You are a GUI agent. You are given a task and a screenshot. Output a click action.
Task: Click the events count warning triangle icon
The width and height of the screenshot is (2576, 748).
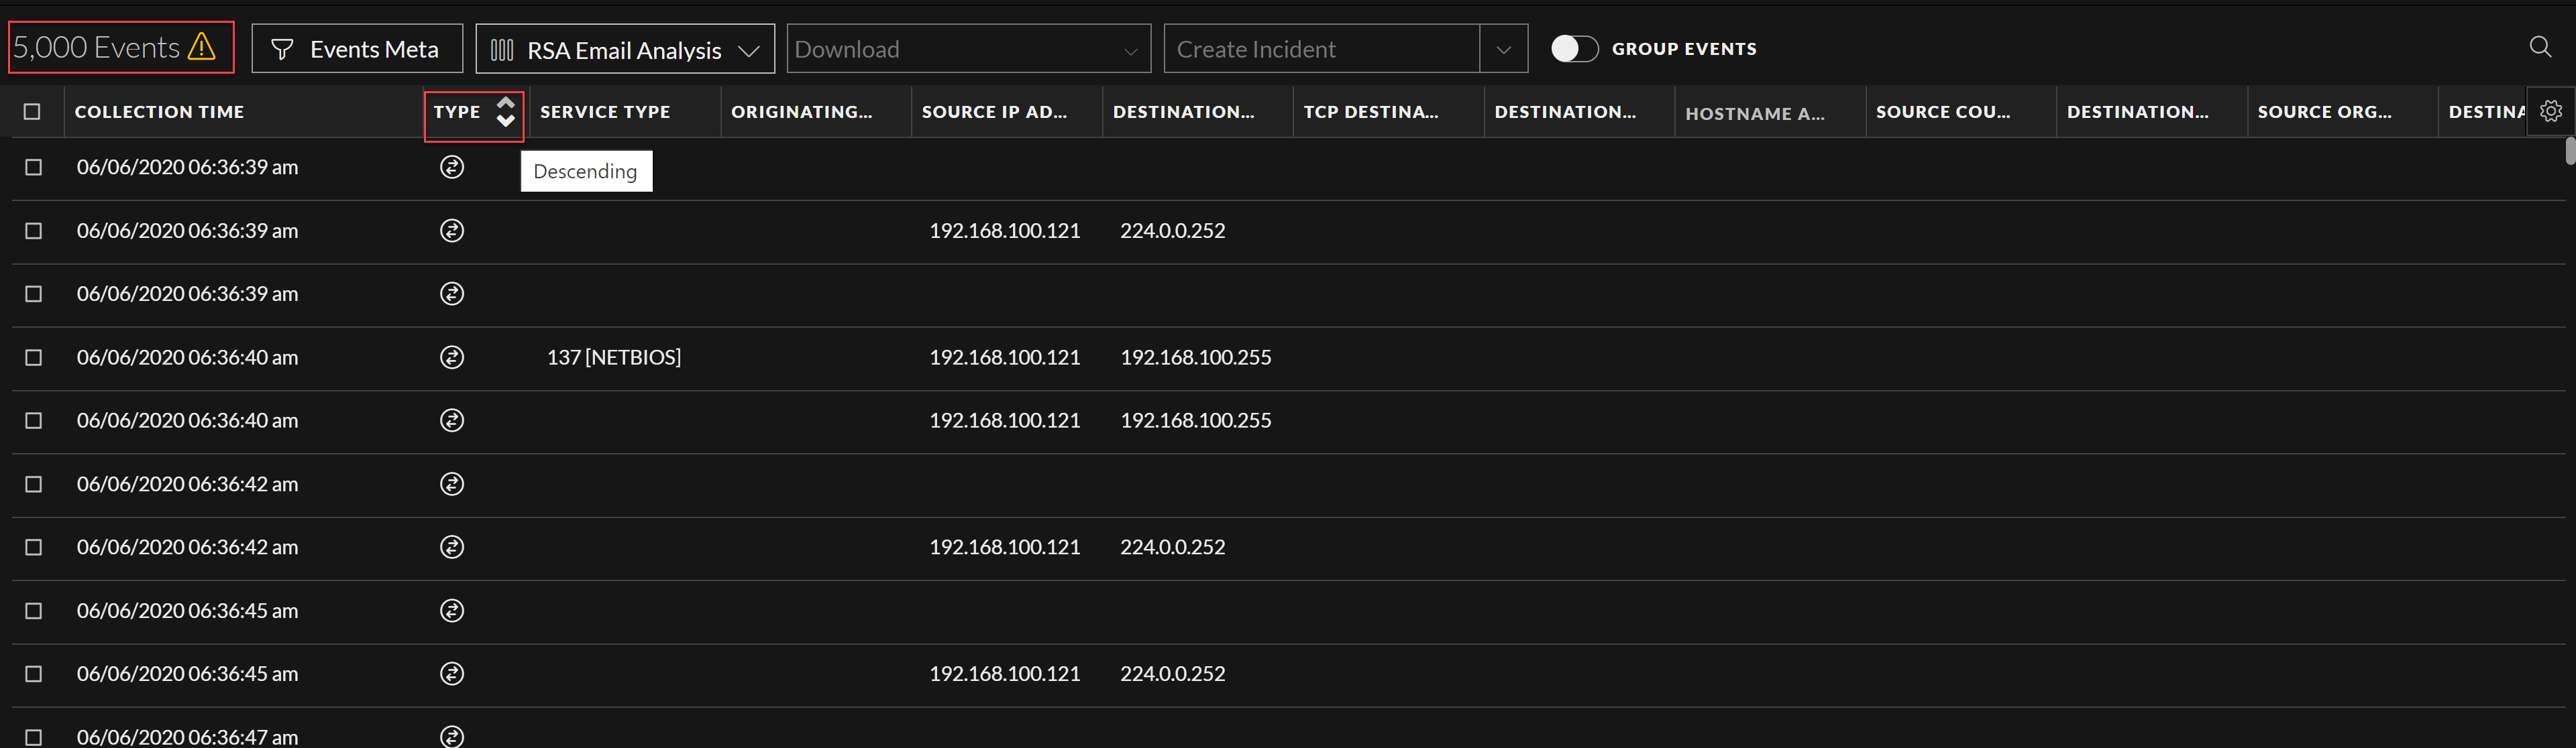[x=202, y=47]
